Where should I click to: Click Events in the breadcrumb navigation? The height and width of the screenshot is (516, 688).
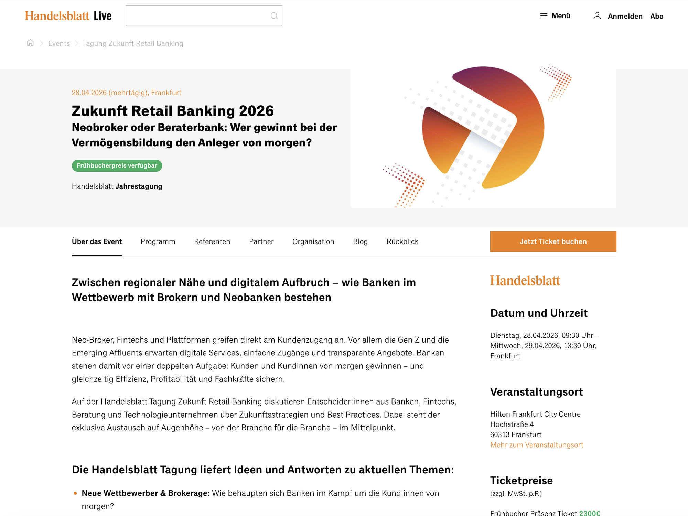coord(59,43)
